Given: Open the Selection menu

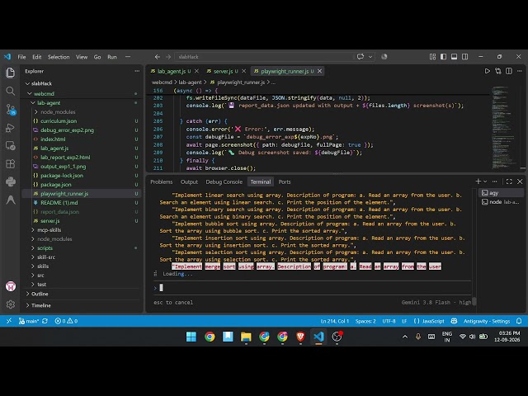Looking at the screenshot, I should tap(59, 57).
